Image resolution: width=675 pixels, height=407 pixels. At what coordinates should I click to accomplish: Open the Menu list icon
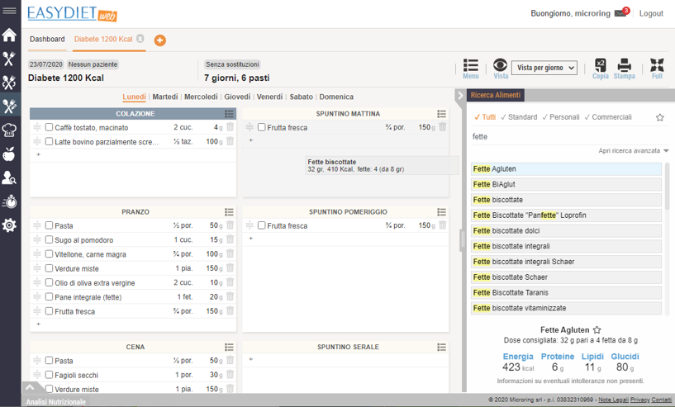[470, 65]
